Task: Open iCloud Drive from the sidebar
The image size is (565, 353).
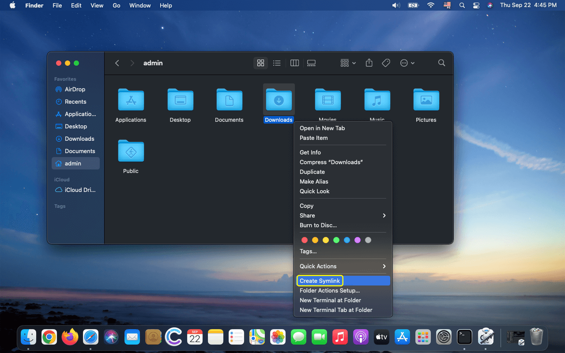Action: [x=76, y=190]
